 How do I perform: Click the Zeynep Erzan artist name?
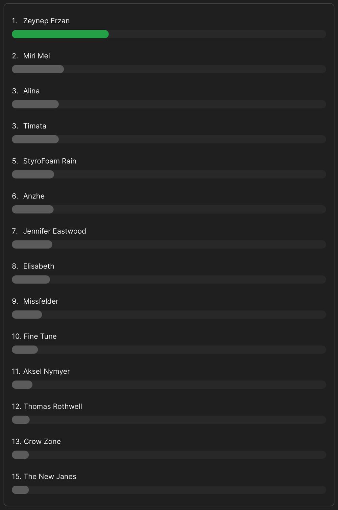click(46, 21)
